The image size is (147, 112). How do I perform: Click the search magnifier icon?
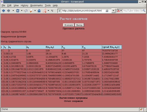[144, 11]
